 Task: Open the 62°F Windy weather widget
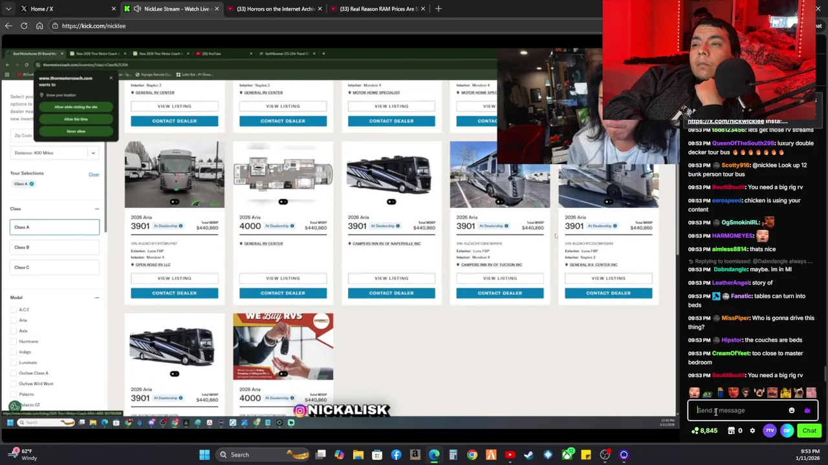(x=22, y=455)
